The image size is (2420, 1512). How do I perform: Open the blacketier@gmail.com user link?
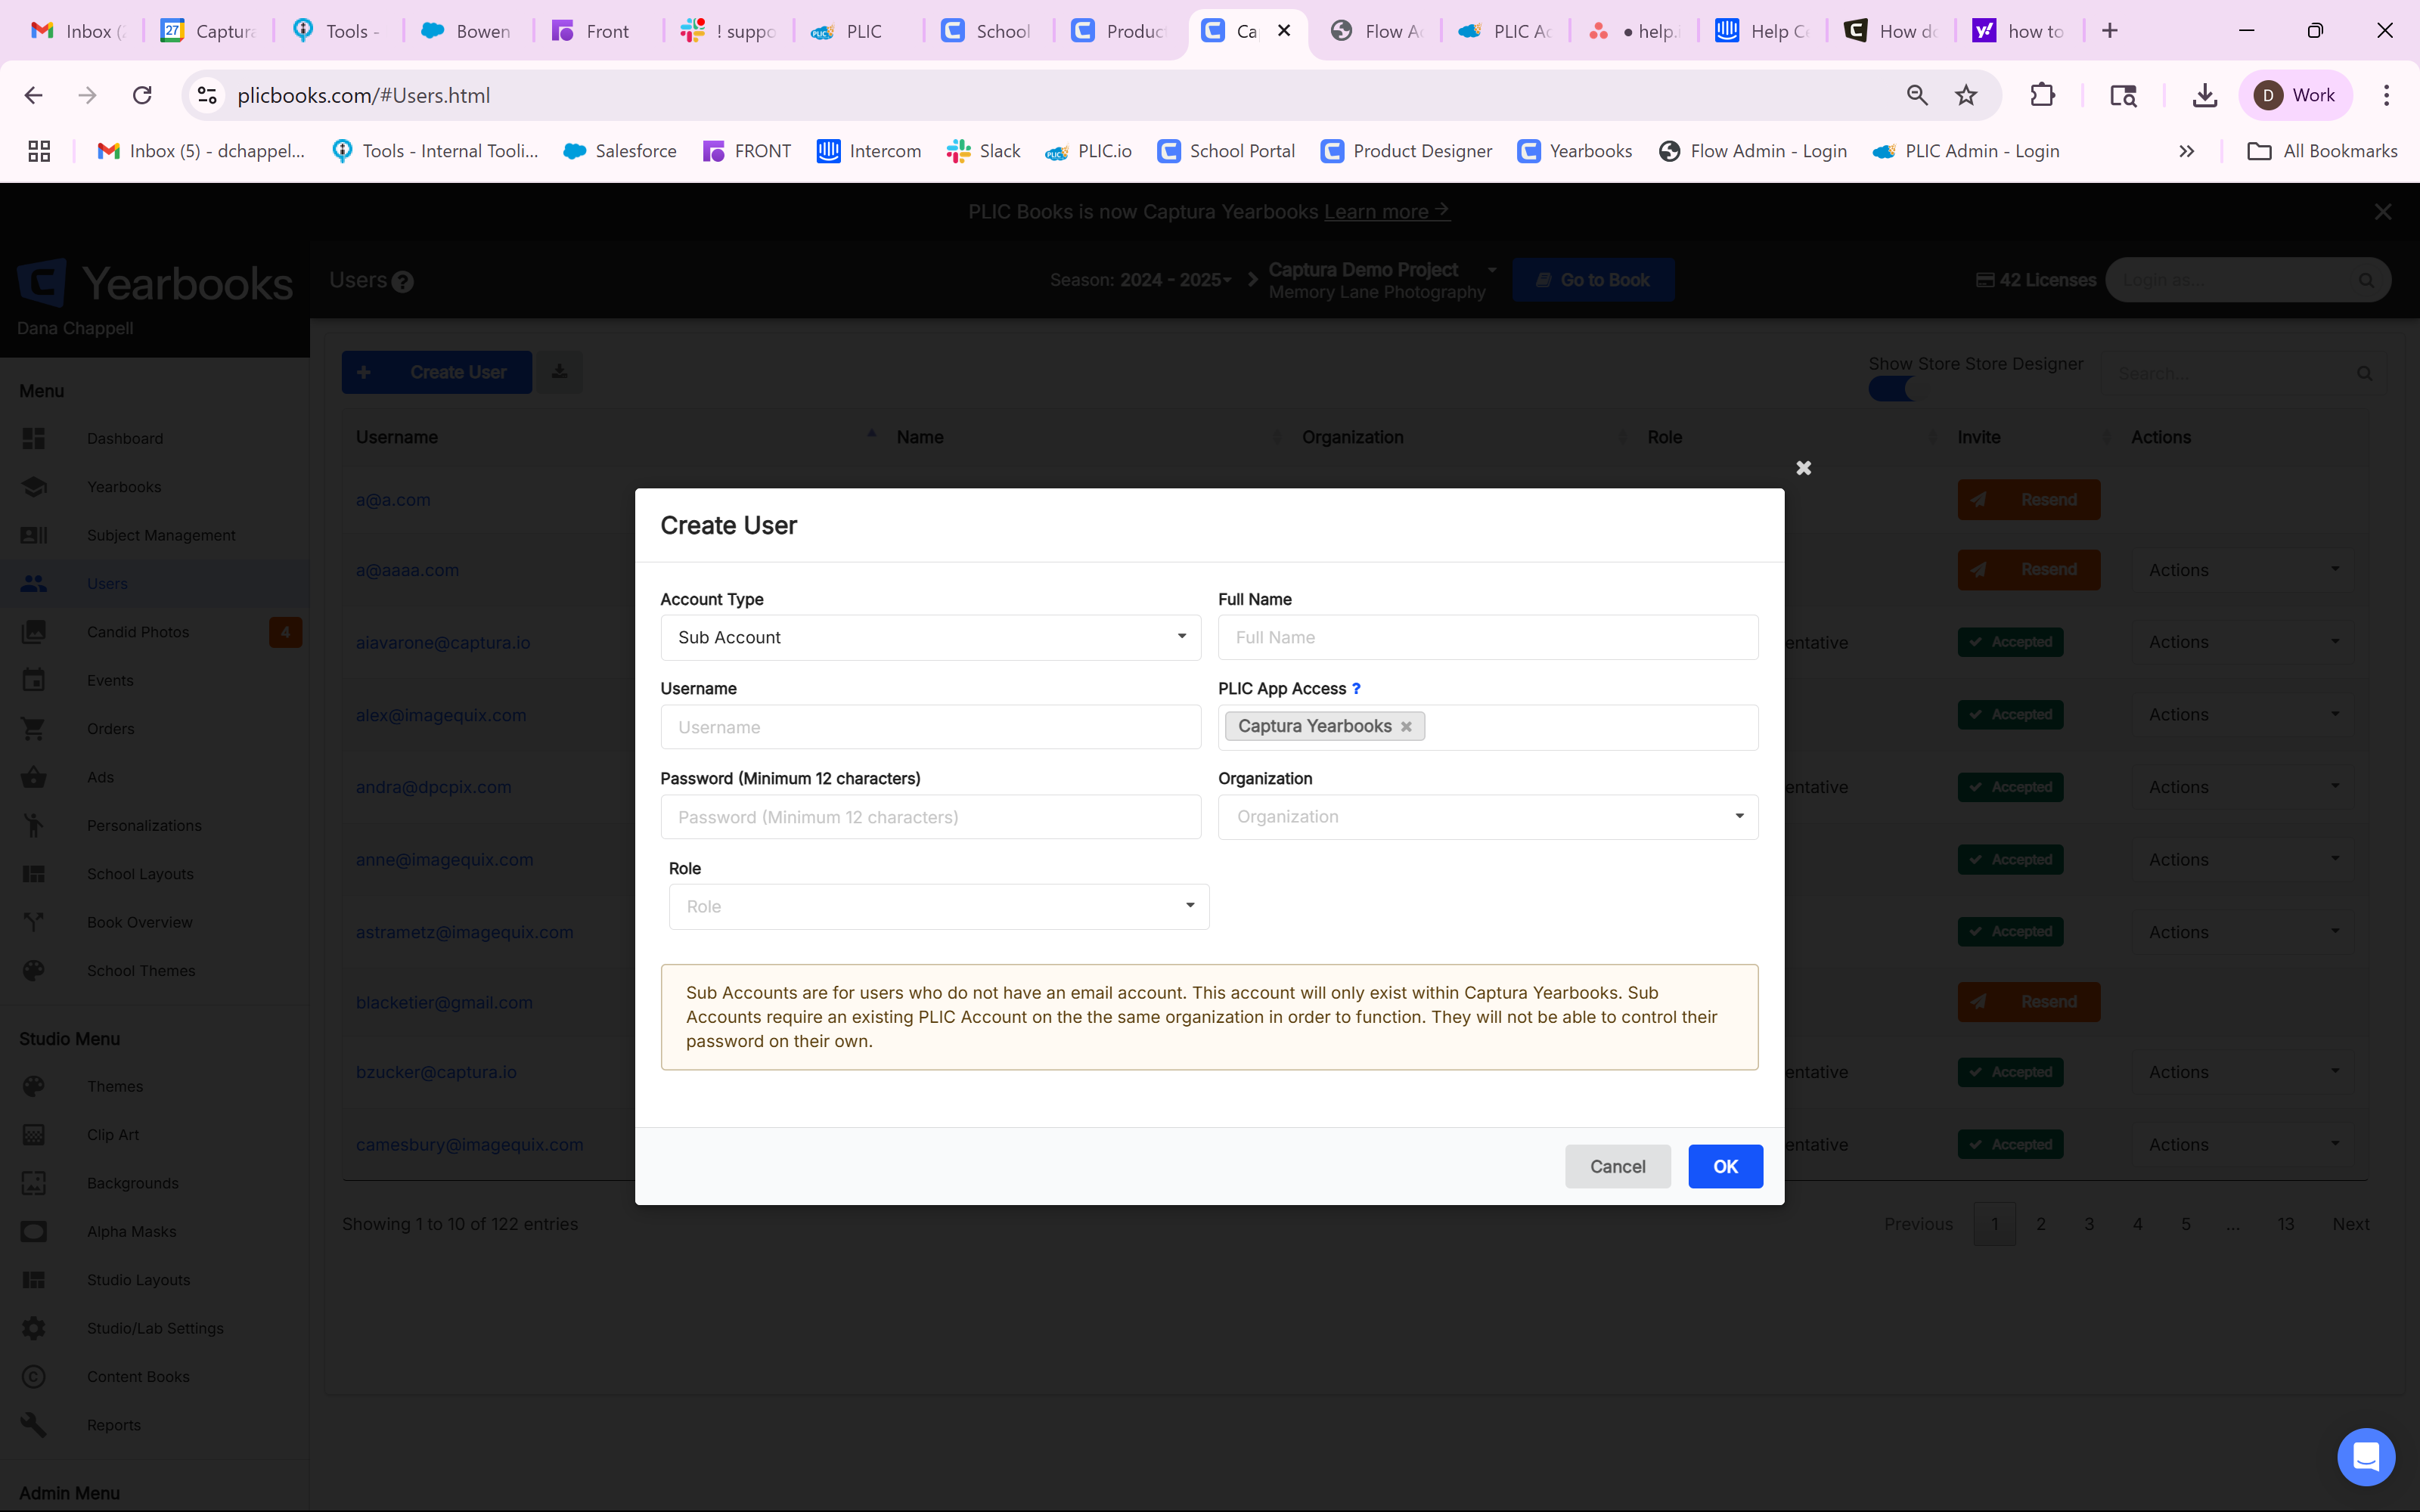444,1002
